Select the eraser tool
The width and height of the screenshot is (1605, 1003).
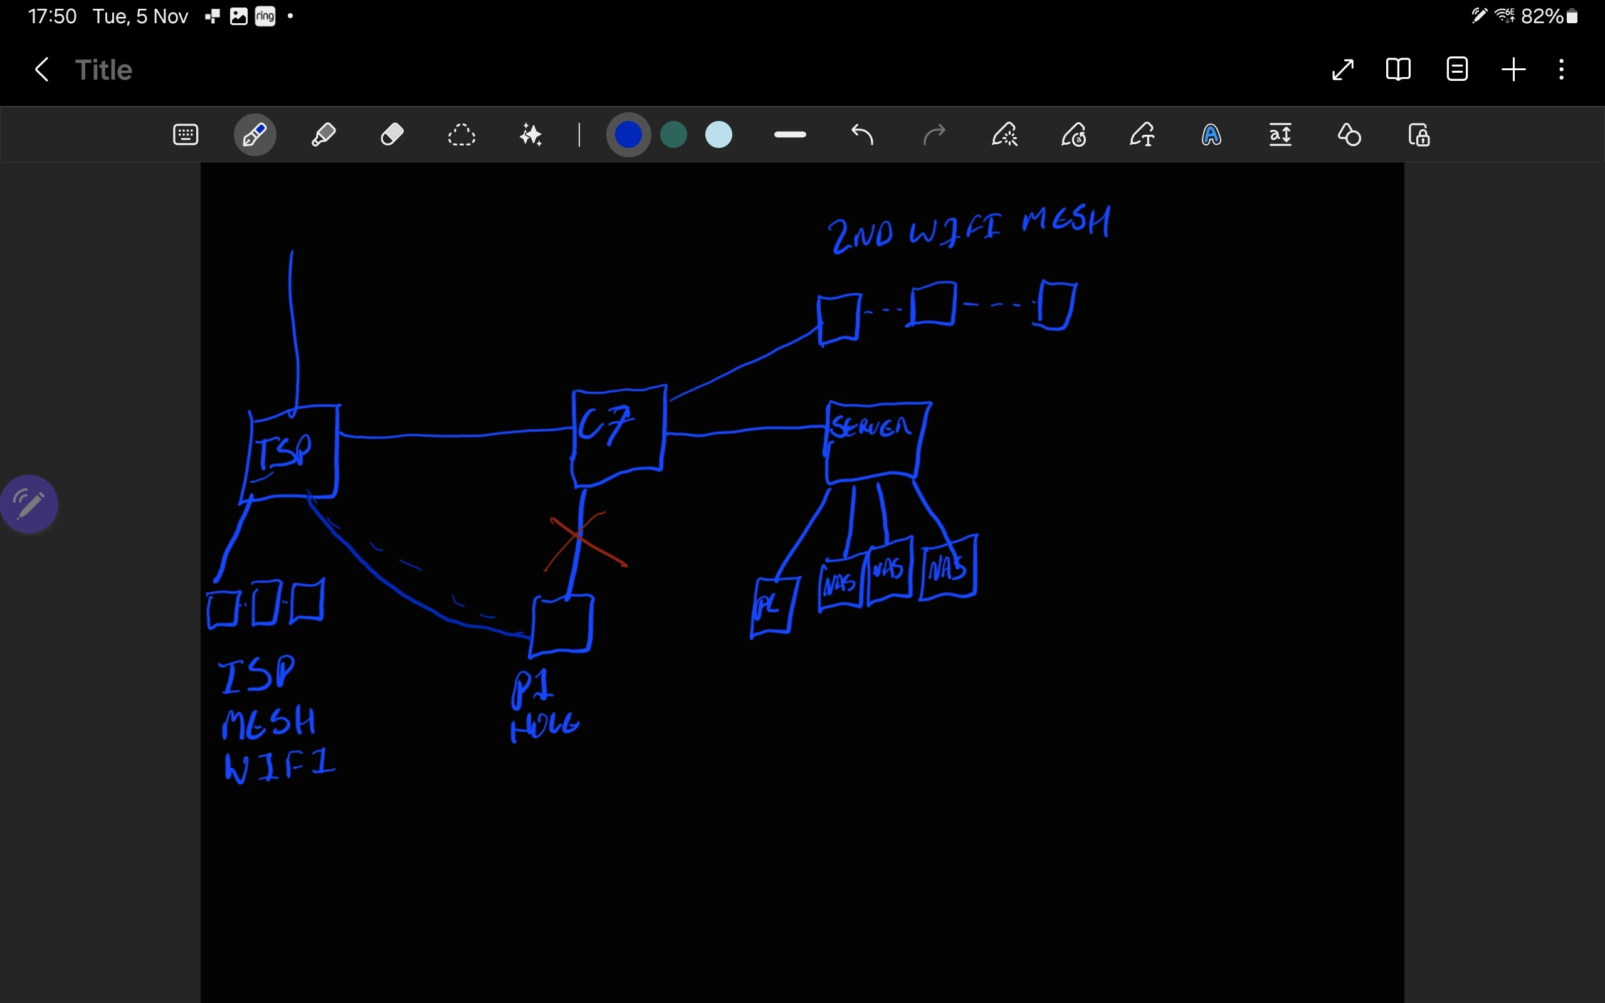pyautogui.click(x=392, y=135)
